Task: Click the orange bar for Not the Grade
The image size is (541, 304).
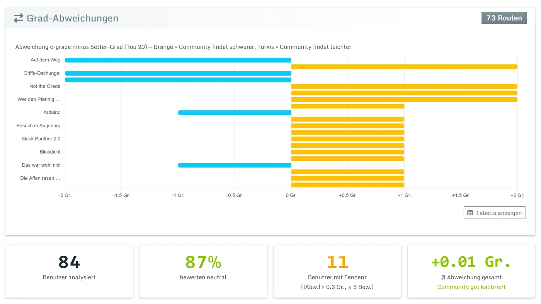Action: 404,86
